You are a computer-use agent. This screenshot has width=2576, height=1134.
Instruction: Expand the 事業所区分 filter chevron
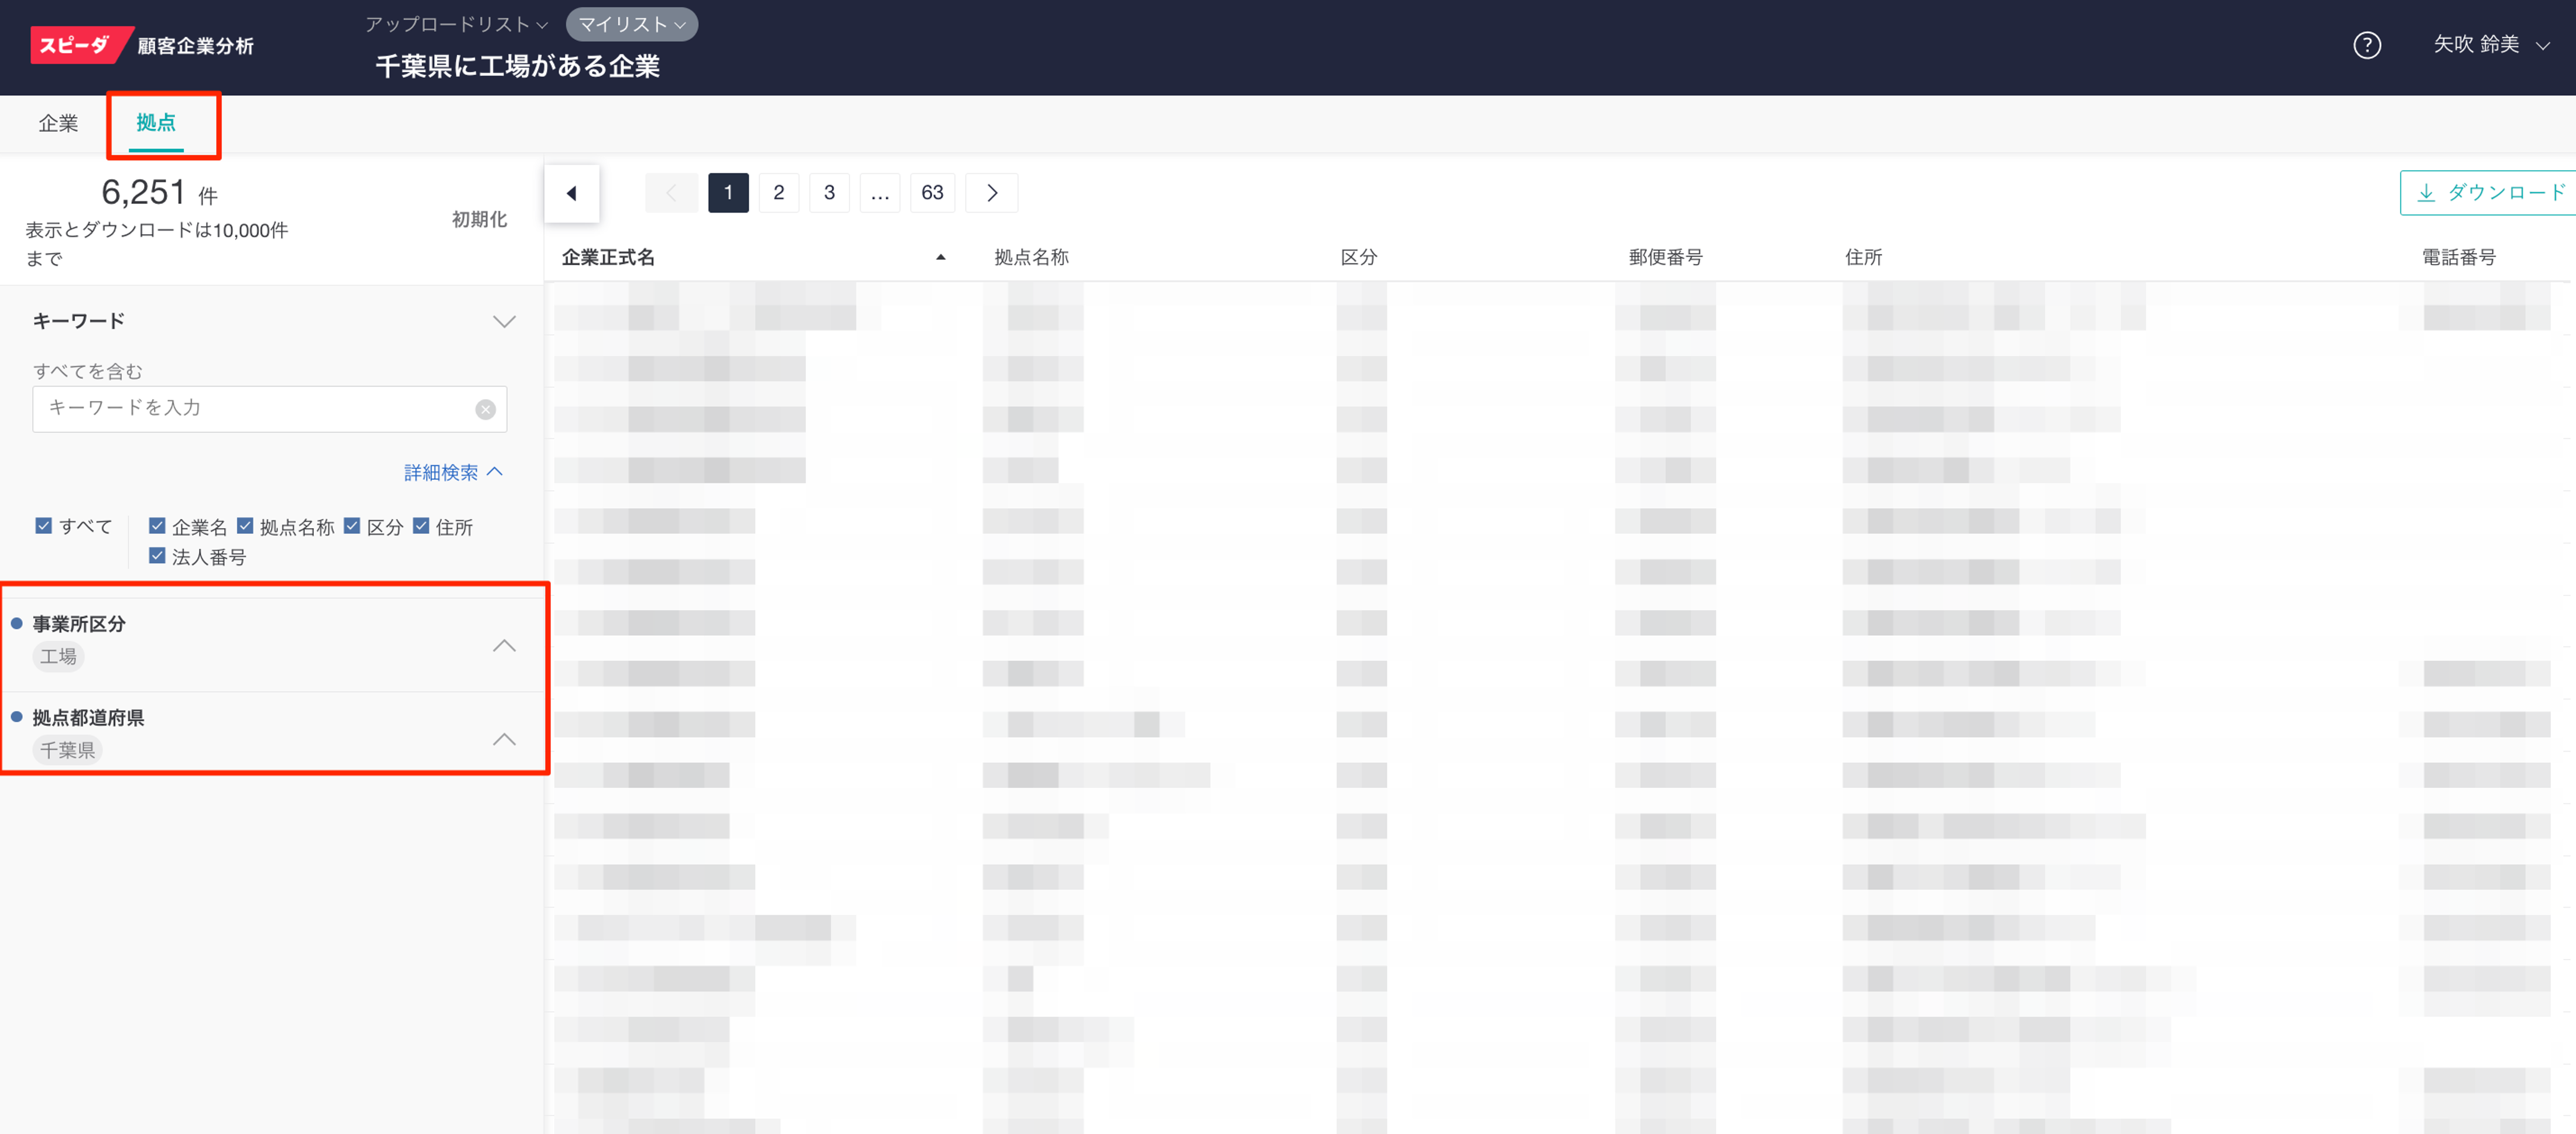[504, 646]
